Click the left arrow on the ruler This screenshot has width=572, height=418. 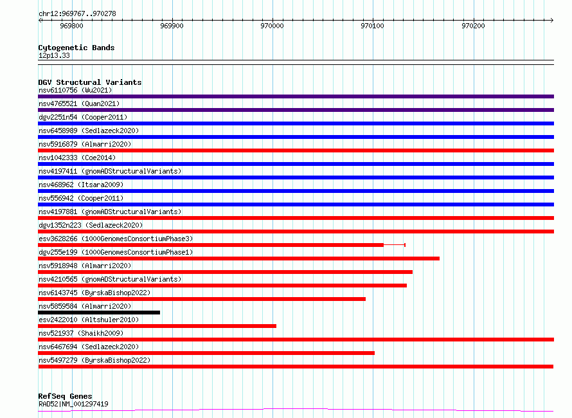[x=40, y=20]
